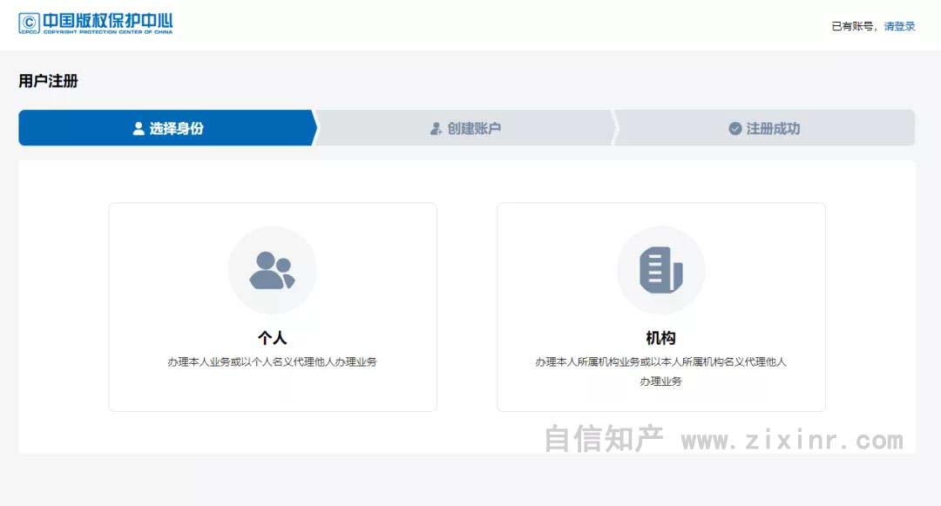The image size is (941, 506).
Task: Click the 个人 two-people icon
Action: [273, 270]
